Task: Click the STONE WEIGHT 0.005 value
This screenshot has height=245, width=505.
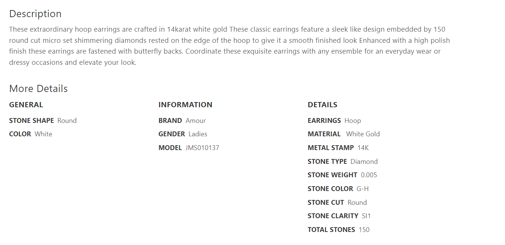Action: [x=369, y=175]
